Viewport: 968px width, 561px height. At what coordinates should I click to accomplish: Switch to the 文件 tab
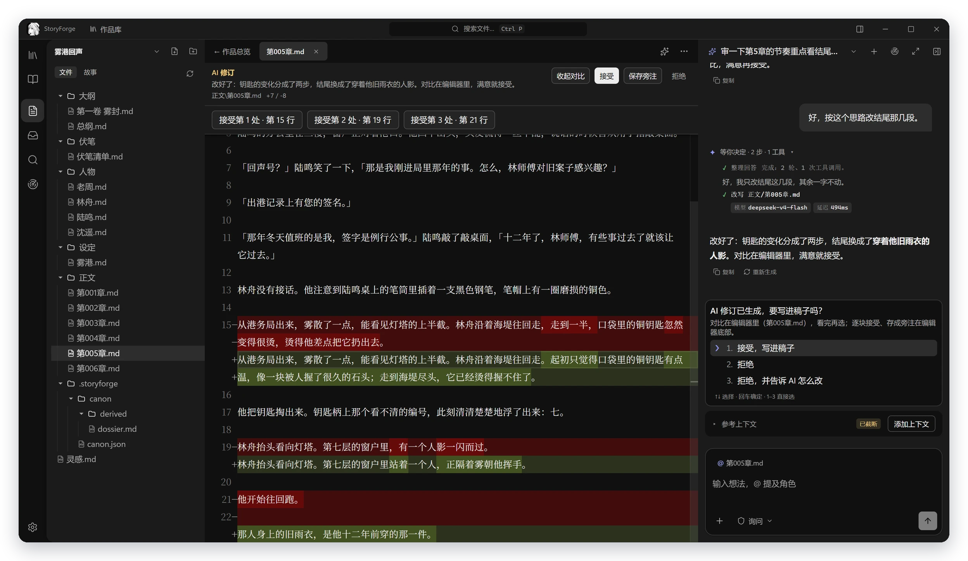(x=66, y=72)
